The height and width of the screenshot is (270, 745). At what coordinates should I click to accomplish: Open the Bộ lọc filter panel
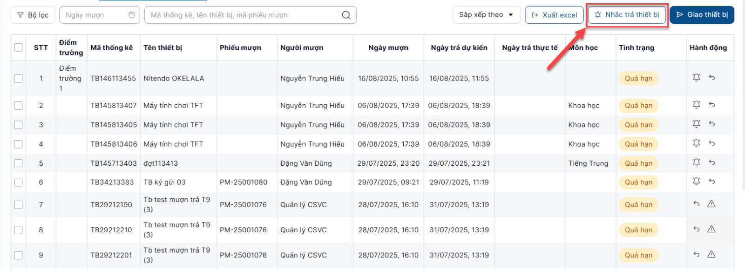(33, 15)
